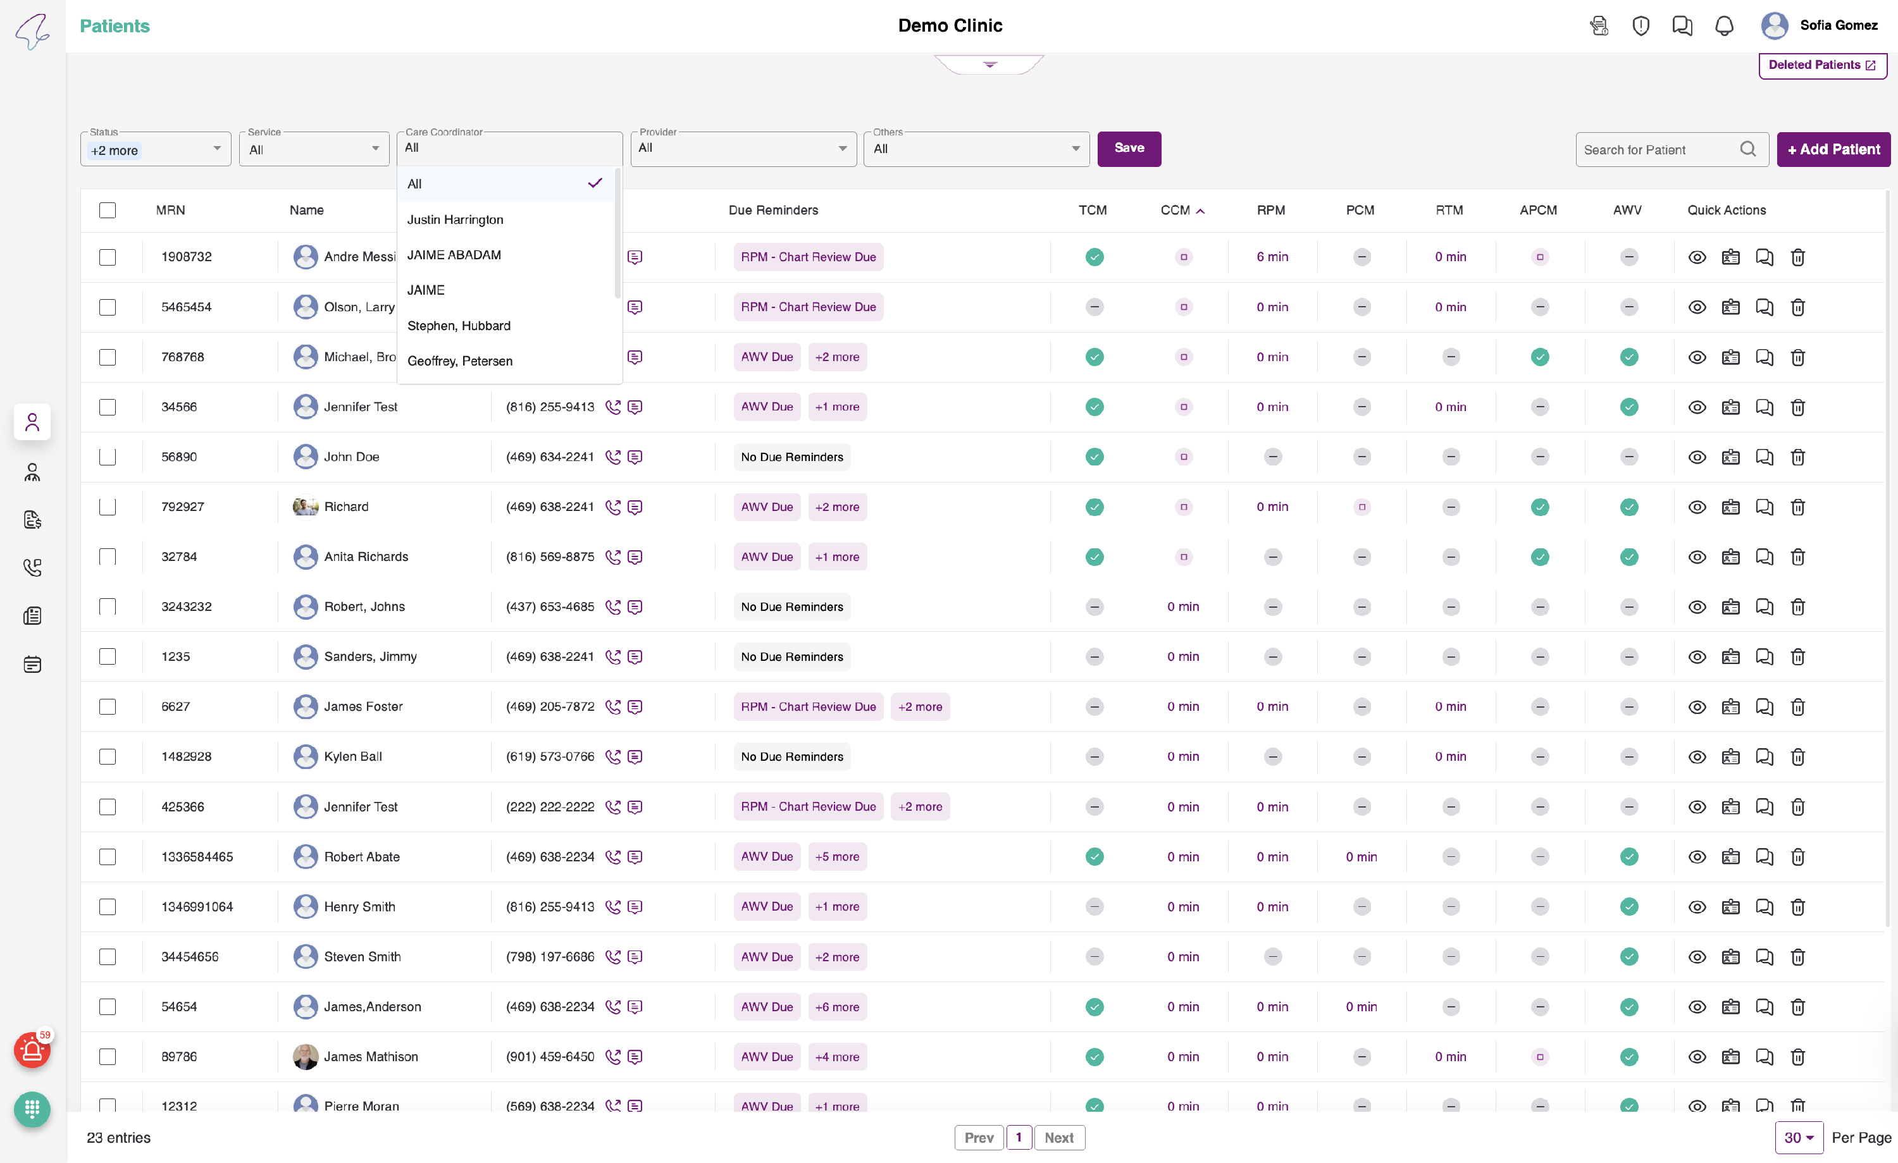Open call log phone icon in sidebar
Image resolution: width=1898 pixels, height=1163 pixels.
coord(32,568)
